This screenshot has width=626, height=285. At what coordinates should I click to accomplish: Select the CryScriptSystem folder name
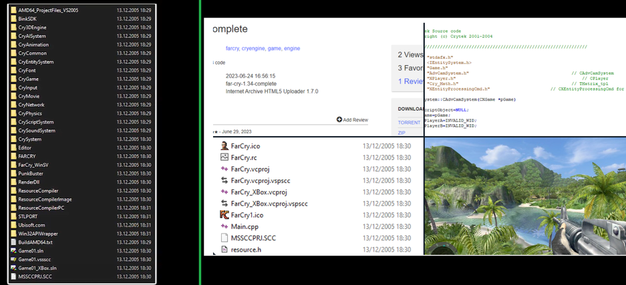point(36,121)
